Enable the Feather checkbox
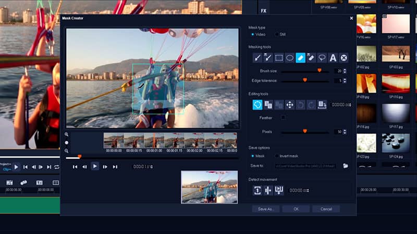The height and width of the screenshot is (234, 417). [283, 118]
